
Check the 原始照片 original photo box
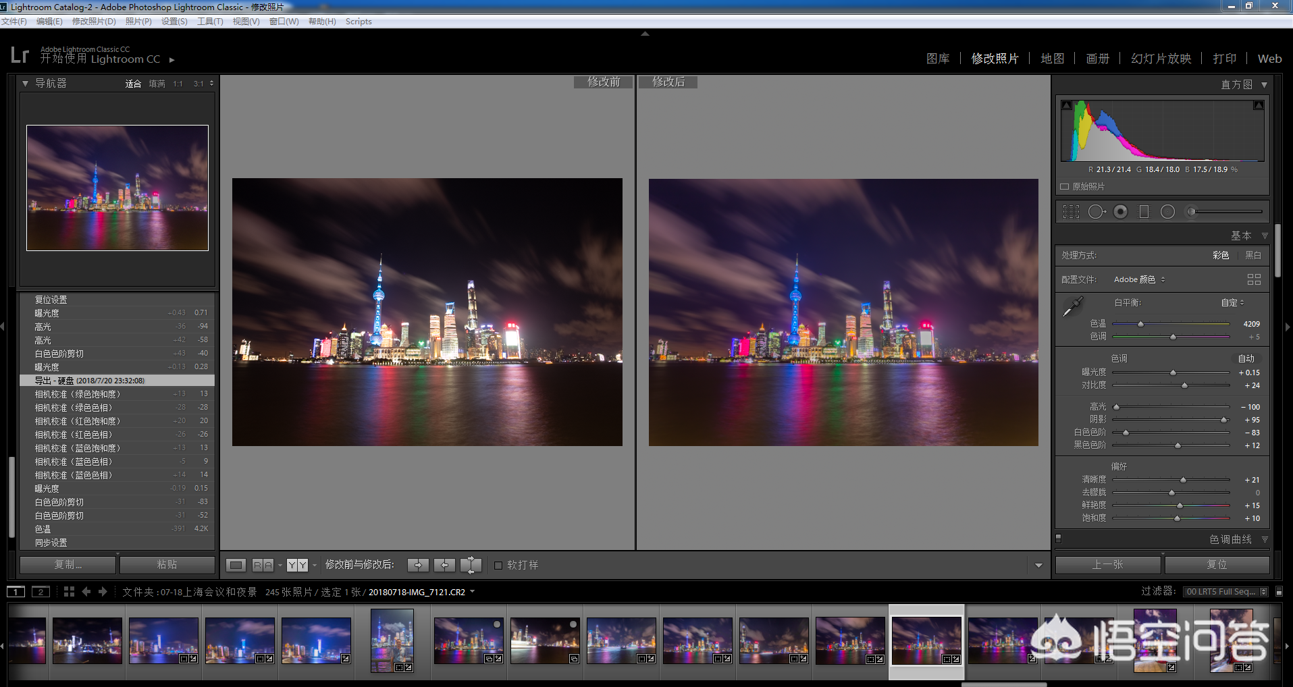(x=1065, y=187)
